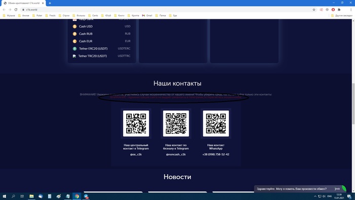Open the Папка bookmarks folder

coord(161,15)
